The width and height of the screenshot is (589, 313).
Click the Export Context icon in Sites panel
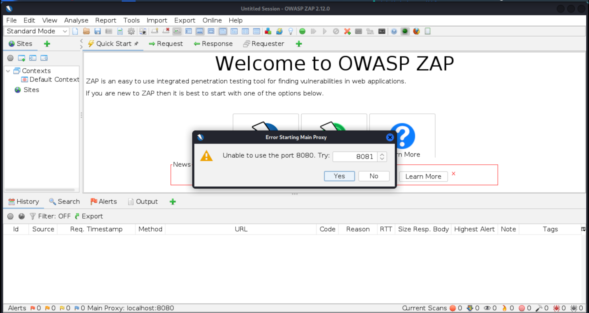tap(44, 58)
